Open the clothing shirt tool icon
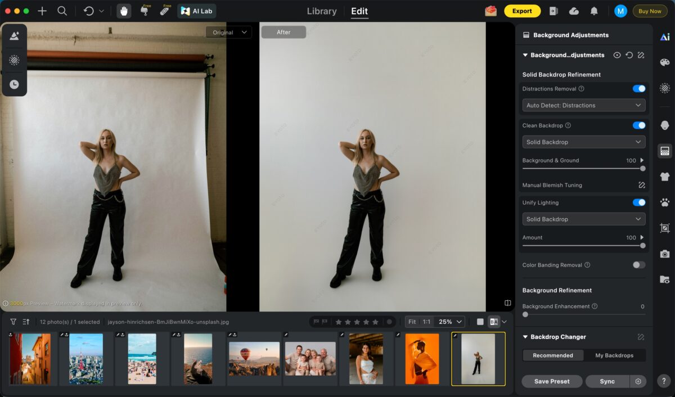Screen dimensions: 675x397 [x=664, y=177]
